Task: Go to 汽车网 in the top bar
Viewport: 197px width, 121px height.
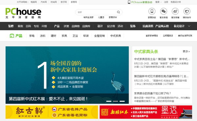Action: [44, 2]
